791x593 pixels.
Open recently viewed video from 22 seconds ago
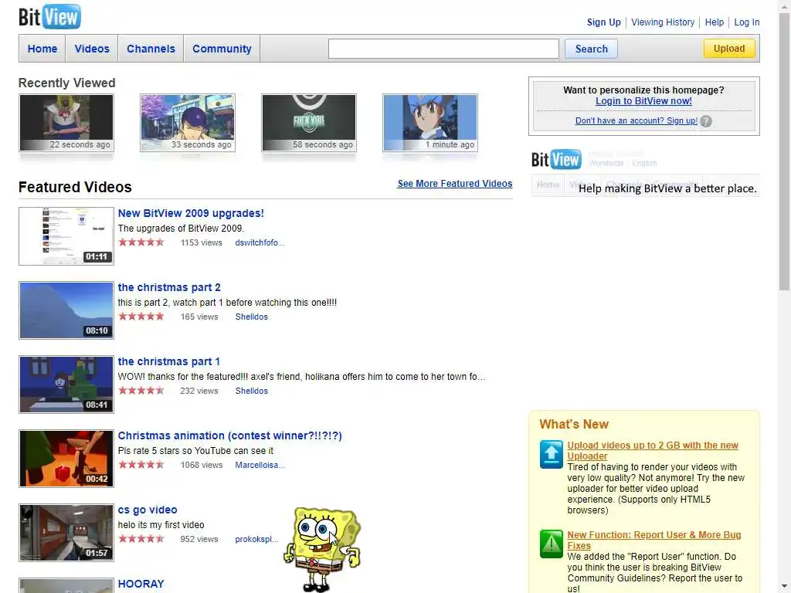click(66, 123)
